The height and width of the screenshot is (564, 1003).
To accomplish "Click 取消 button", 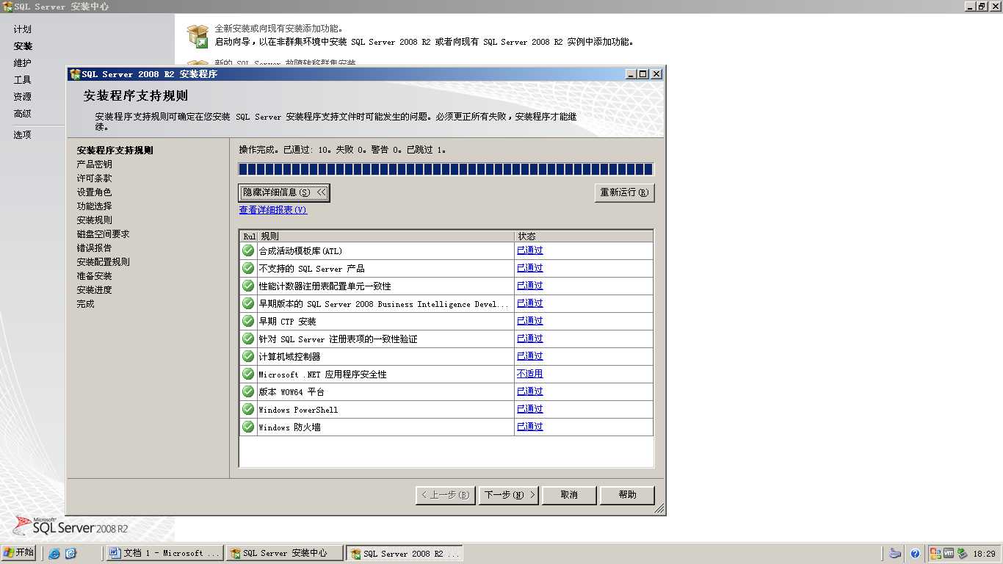I will tap(569, 495).
